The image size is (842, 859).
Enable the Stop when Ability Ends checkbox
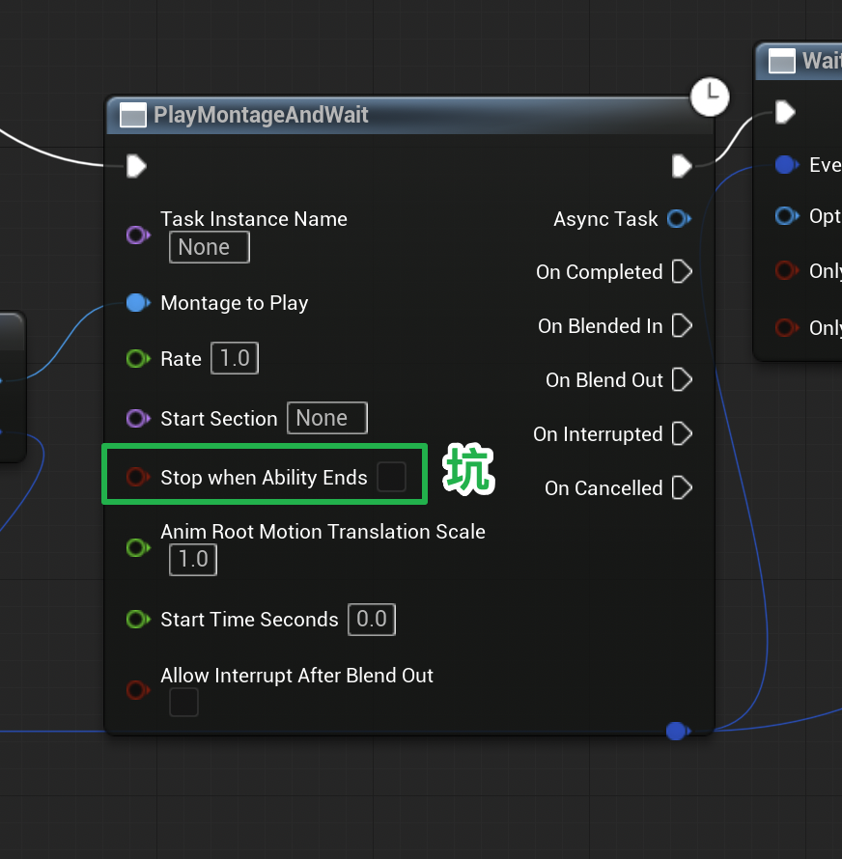click(x=391, y=477)
